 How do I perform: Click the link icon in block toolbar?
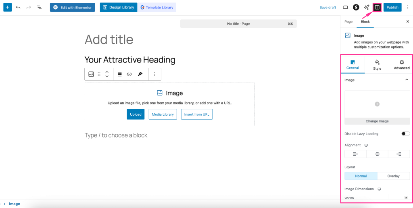pos(129,74)
